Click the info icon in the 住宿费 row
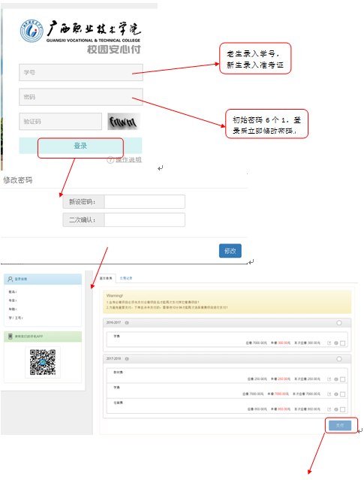 click(336, 409)
